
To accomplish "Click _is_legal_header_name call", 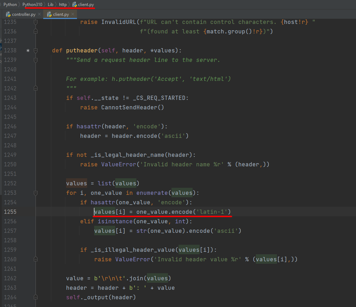I will click(127, 155).
